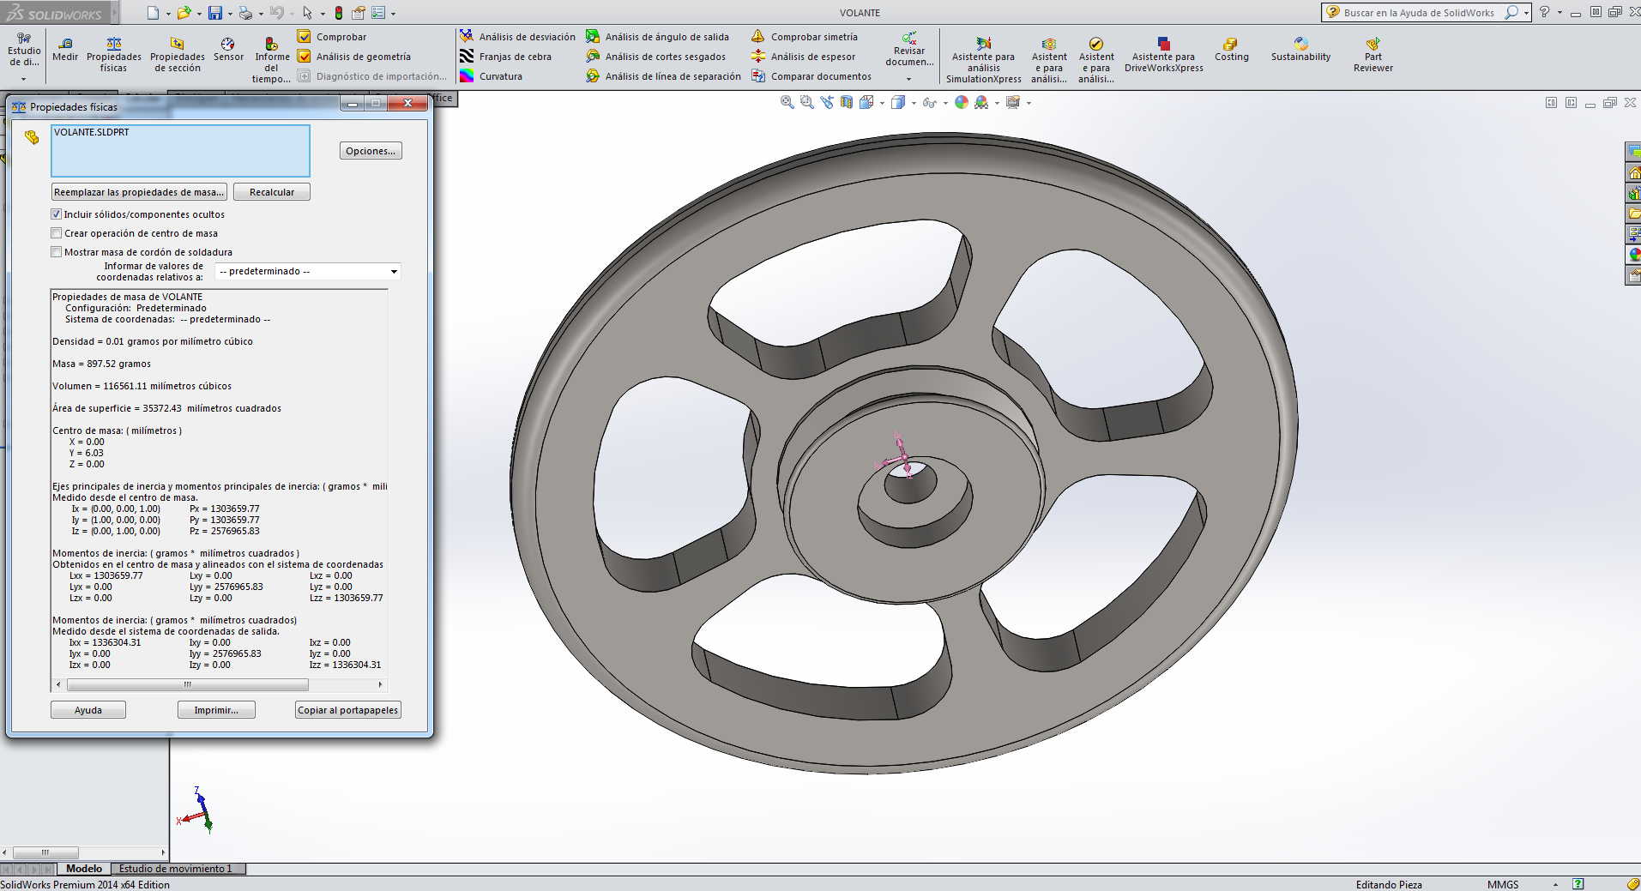Click the Recalcular button

271,192
